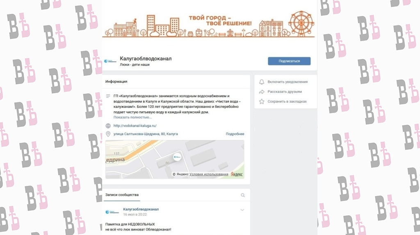The height and width of the screenshot is (235, 420).
Task: Click the share arrow icon
Action: [x=262, y=92]
